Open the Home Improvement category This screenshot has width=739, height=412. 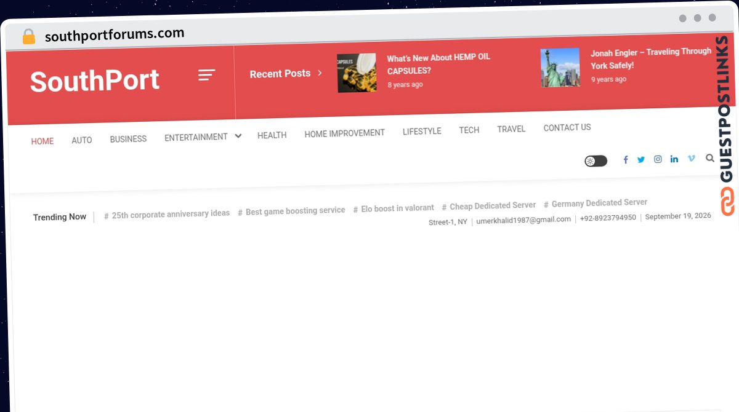coord(344,133)
